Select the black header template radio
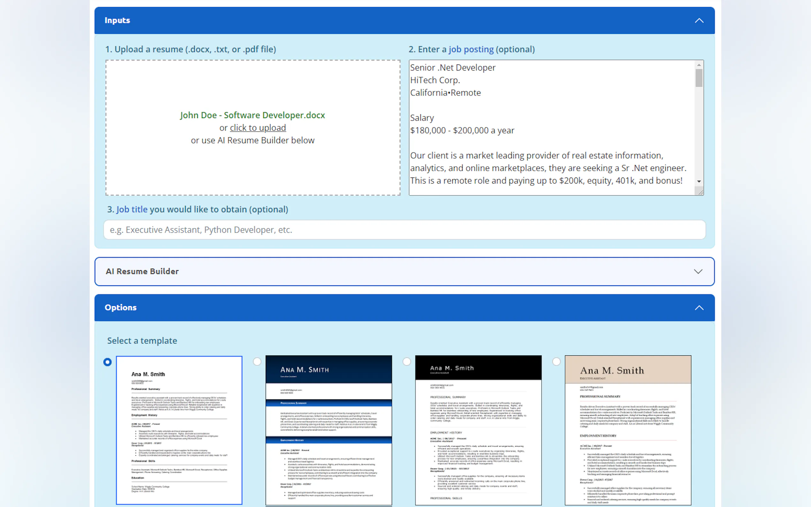This screenshot has height=507, width=811. tap(407, 361)
